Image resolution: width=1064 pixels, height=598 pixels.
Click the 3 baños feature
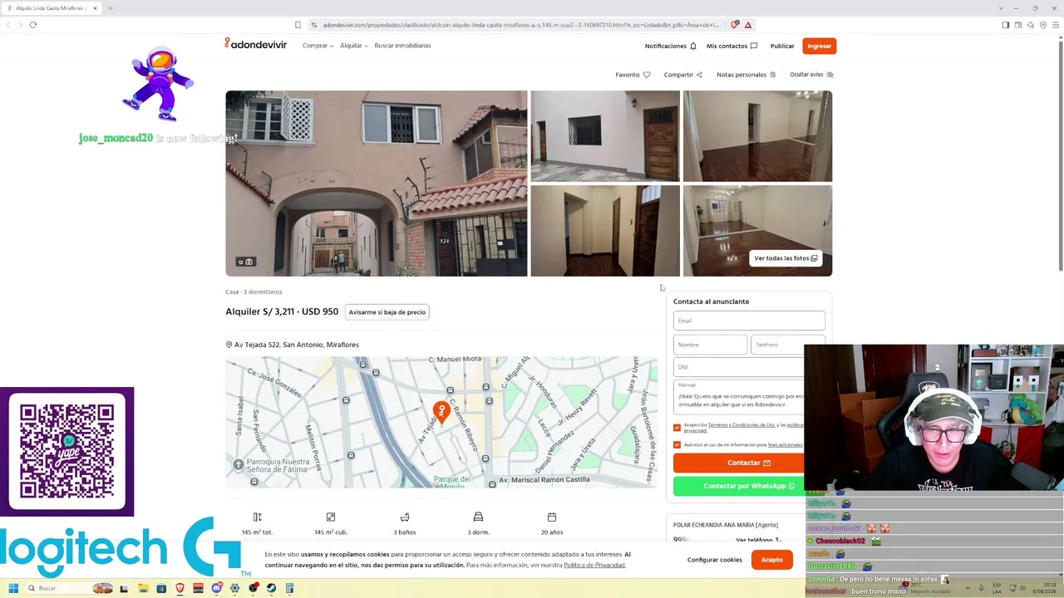tap(405, 524)
